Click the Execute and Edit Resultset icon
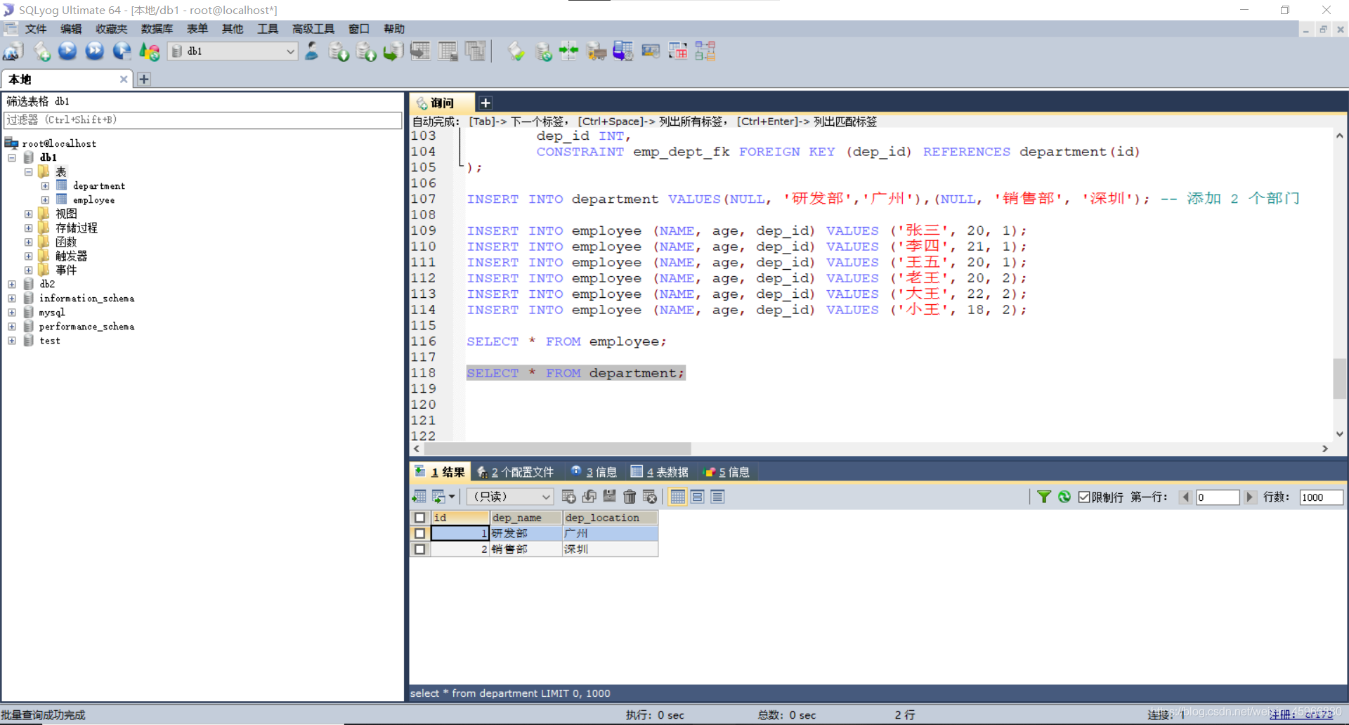 tap(122, 51)
